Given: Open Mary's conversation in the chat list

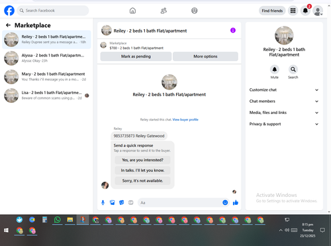Looking at the screenshot, I should point(46,77).
